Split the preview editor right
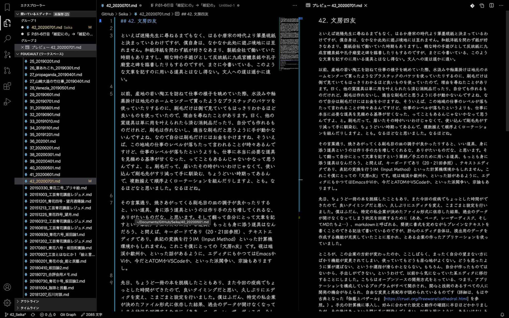This screenshot has width=509, height=318. (x=491, y=5)
